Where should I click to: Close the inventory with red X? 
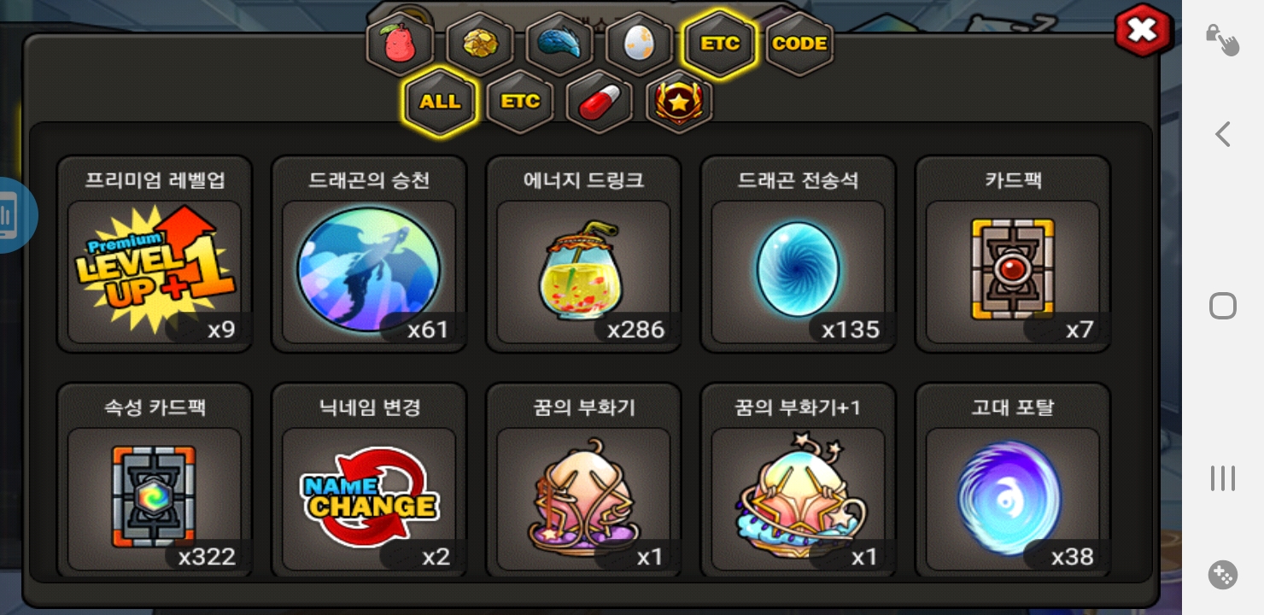(1142, 31)
